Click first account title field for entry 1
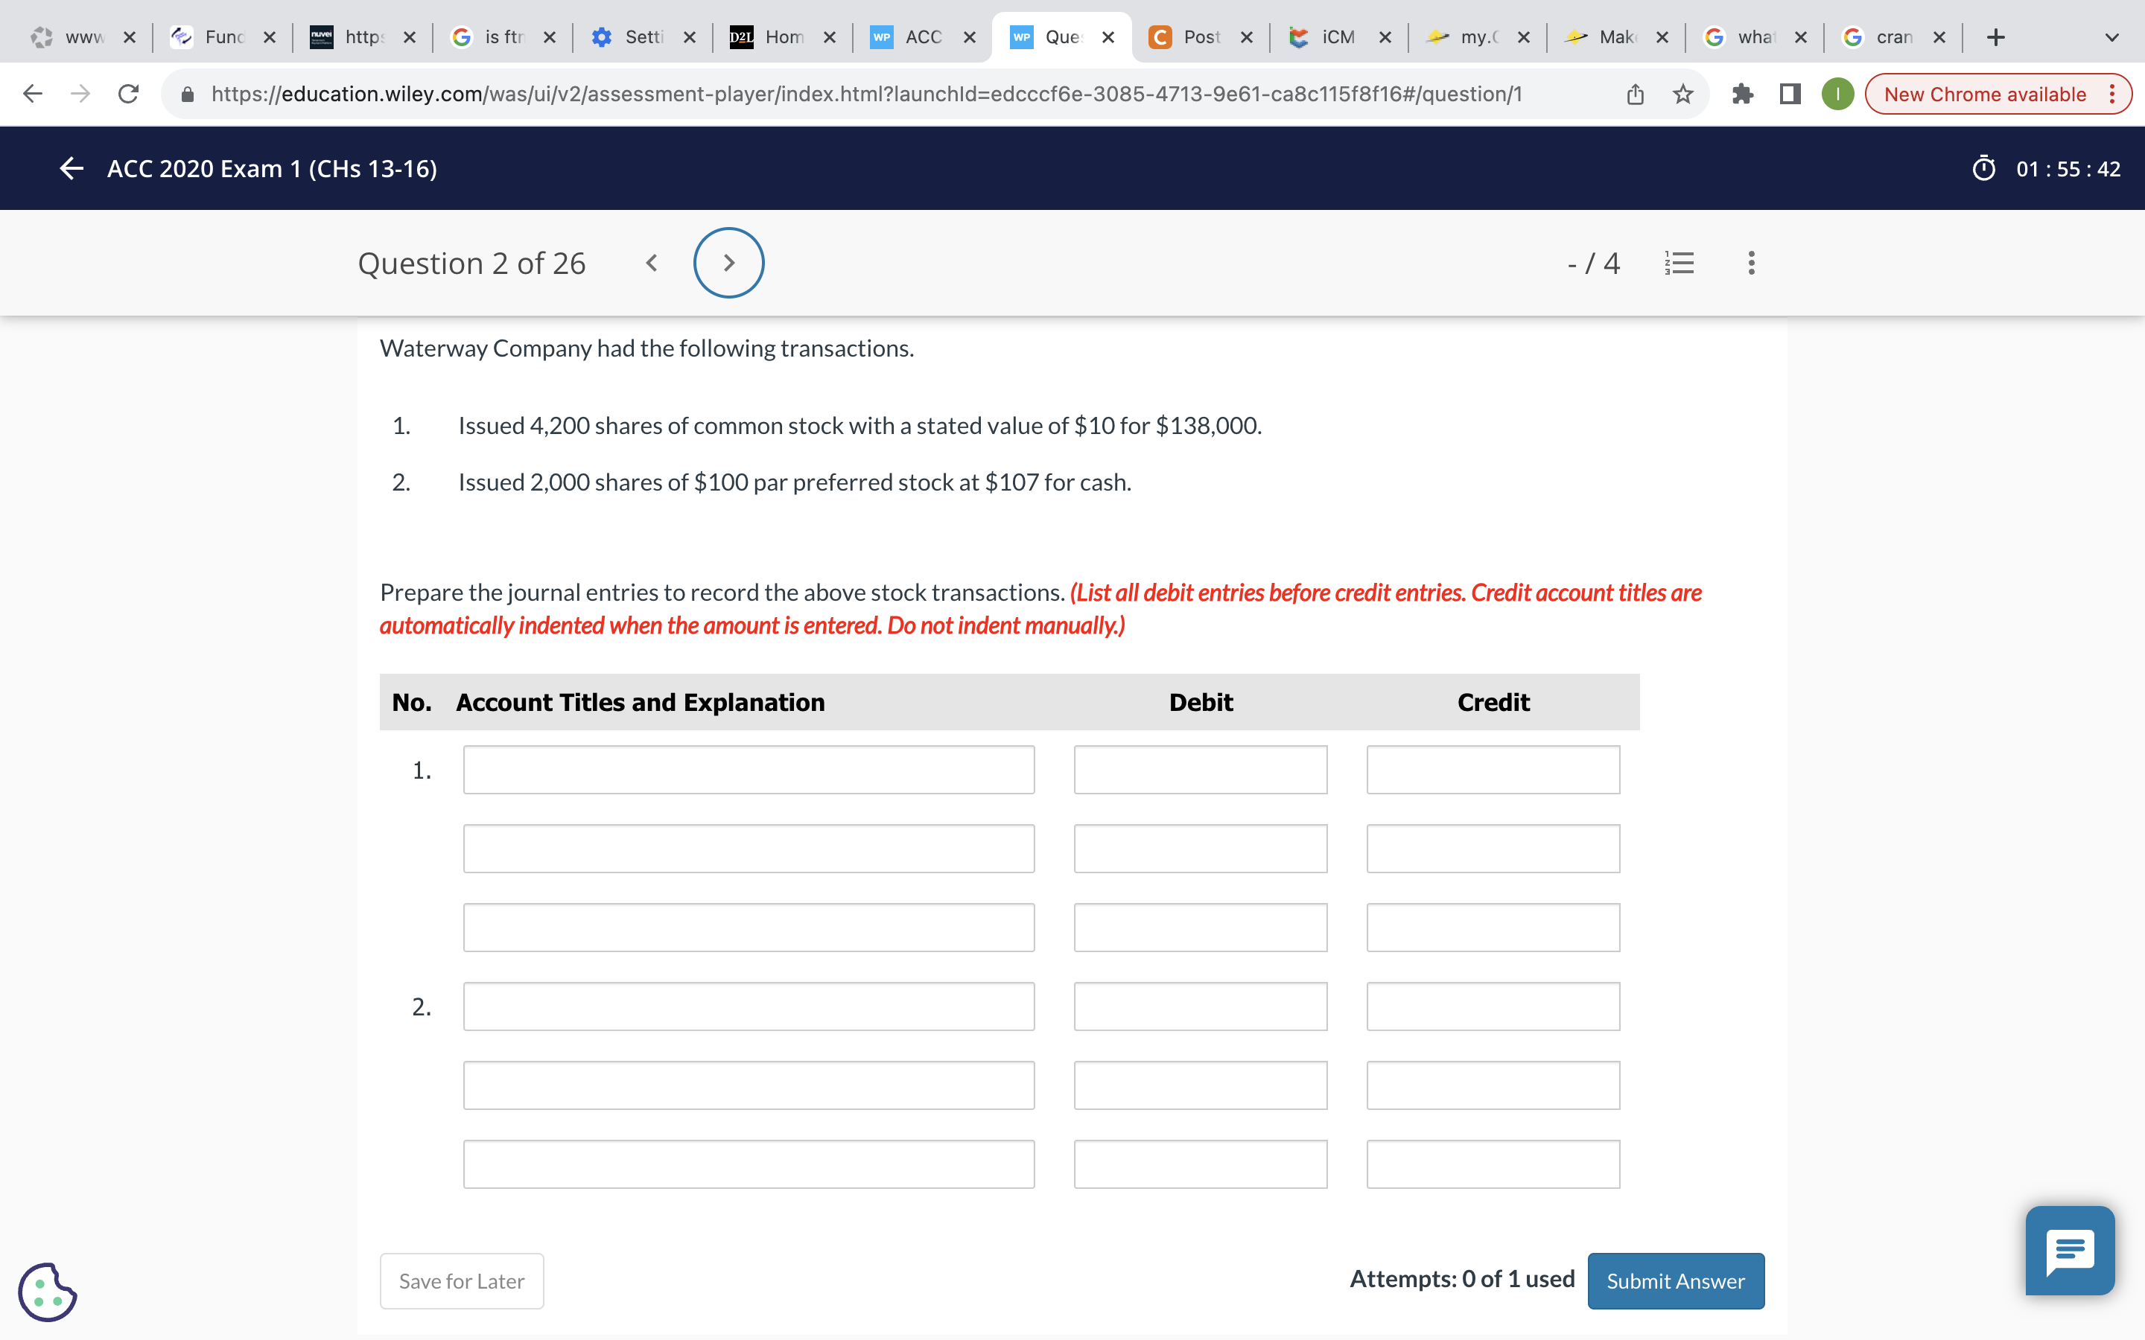2145x1340 pixels. [748, 769]
